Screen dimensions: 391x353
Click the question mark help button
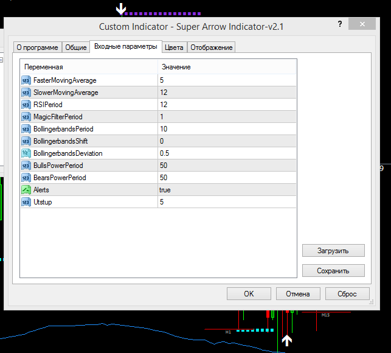340,24
